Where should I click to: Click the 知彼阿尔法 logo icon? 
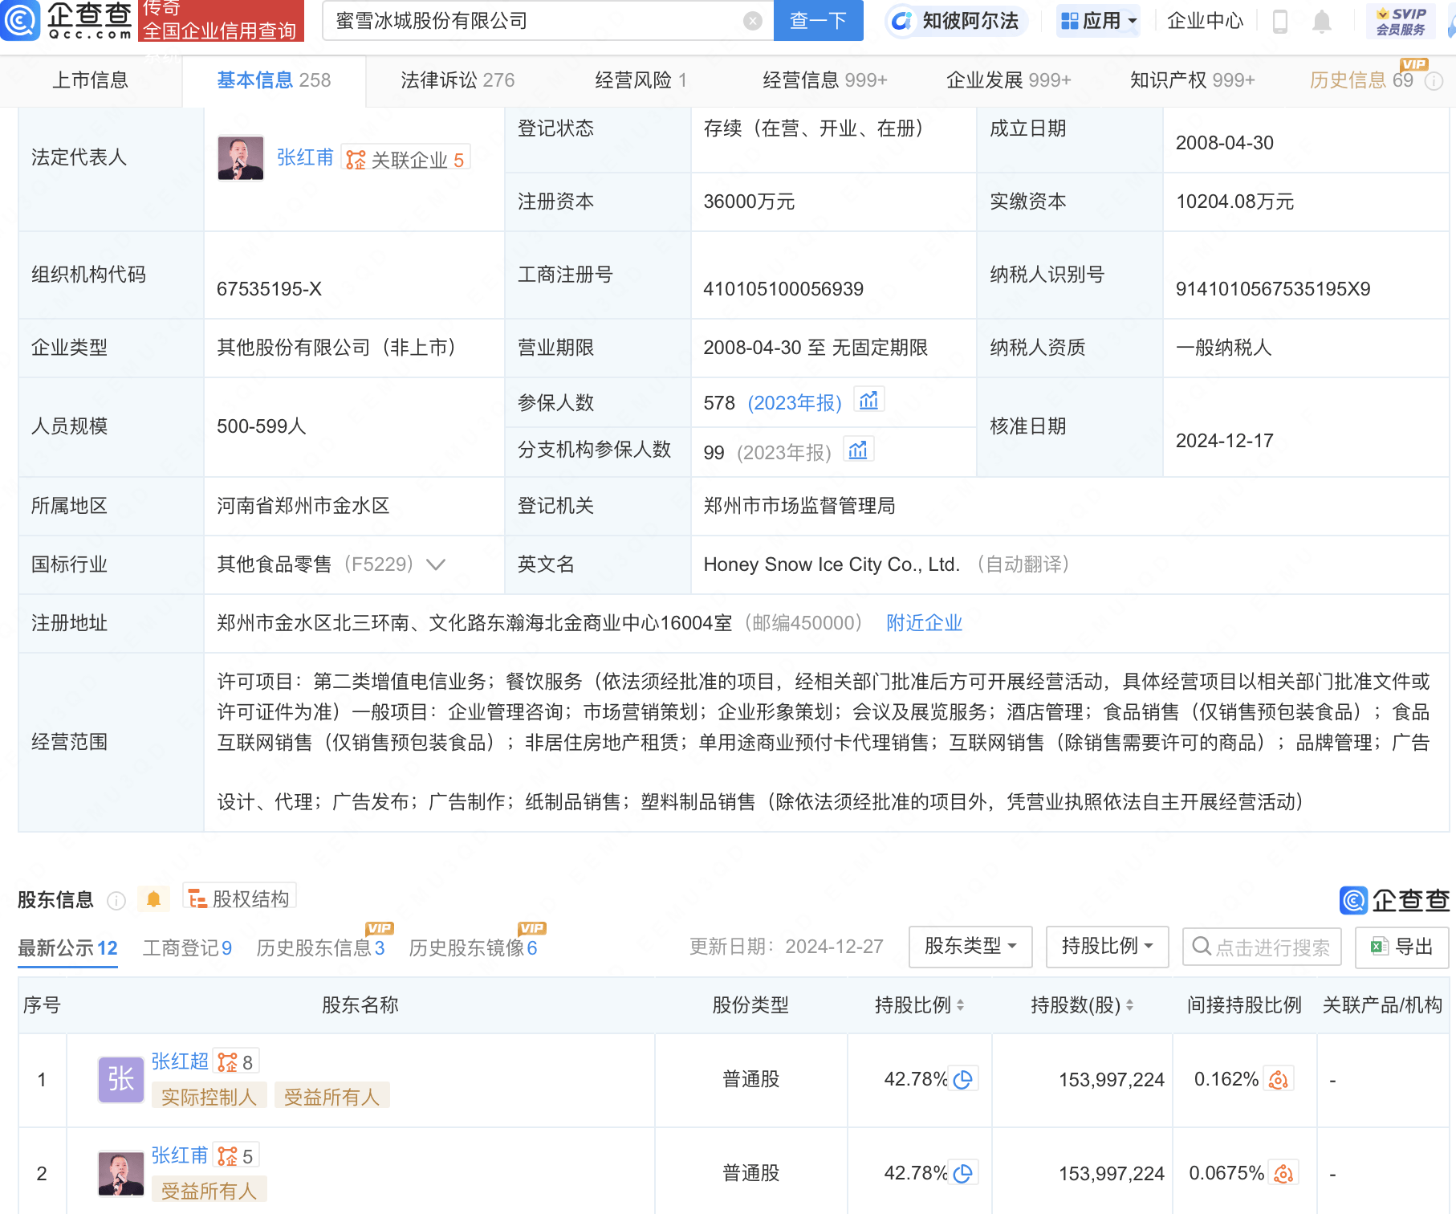[x=901, y=21]
